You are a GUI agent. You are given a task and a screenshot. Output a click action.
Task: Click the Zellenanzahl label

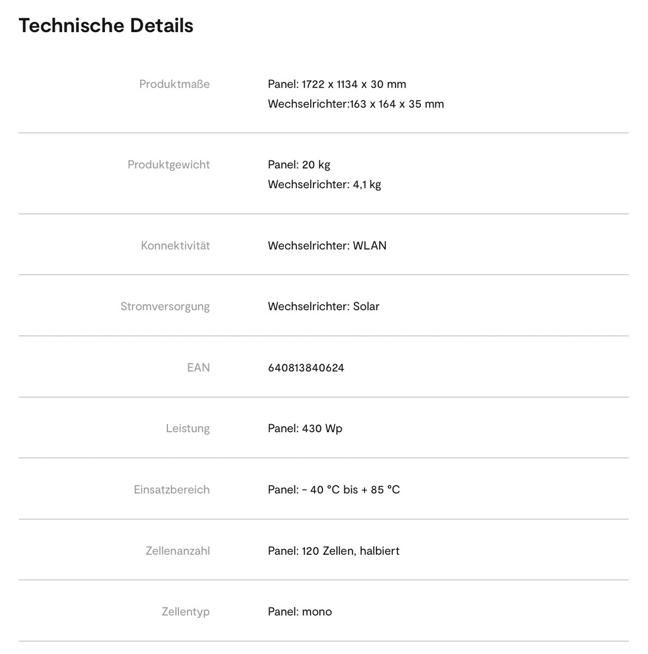coord(178,551)
